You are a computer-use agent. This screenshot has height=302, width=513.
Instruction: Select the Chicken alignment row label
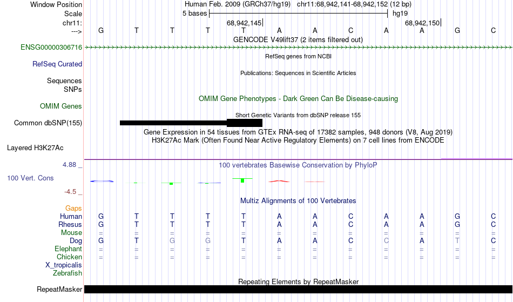click(69, 257)
